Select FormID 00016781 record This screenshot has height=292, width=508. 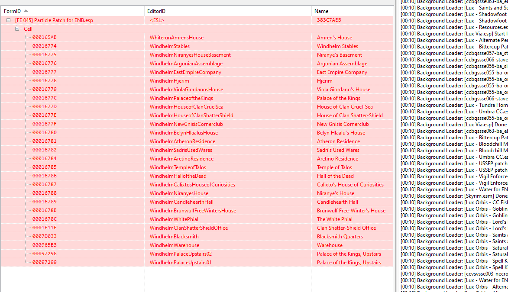(44, 141)
